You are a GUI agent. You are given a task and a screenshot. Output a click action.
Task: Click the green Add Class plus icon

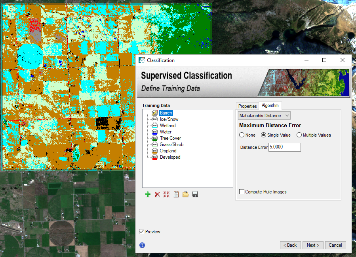tap(148, 194)
